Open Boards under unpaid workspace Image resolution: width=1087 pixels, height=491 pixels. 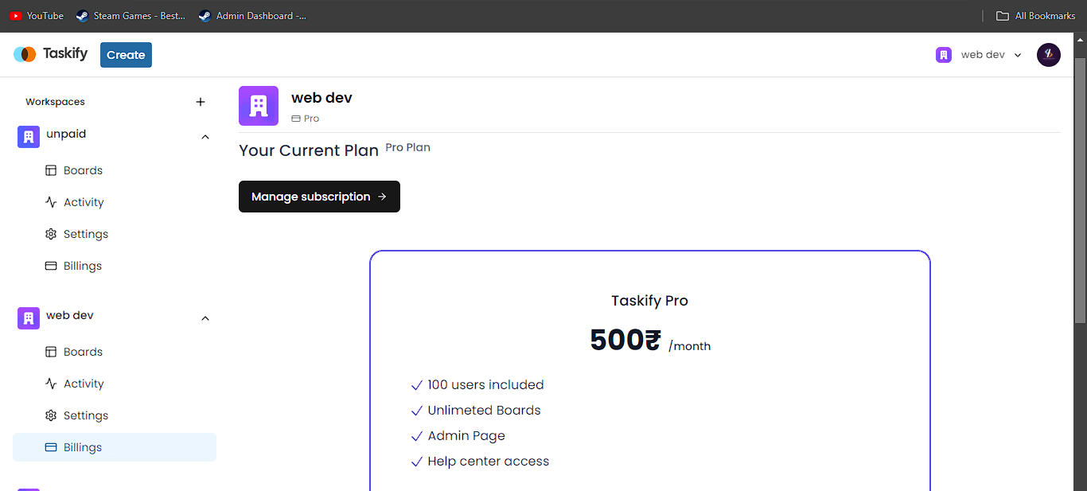[115, 170]
